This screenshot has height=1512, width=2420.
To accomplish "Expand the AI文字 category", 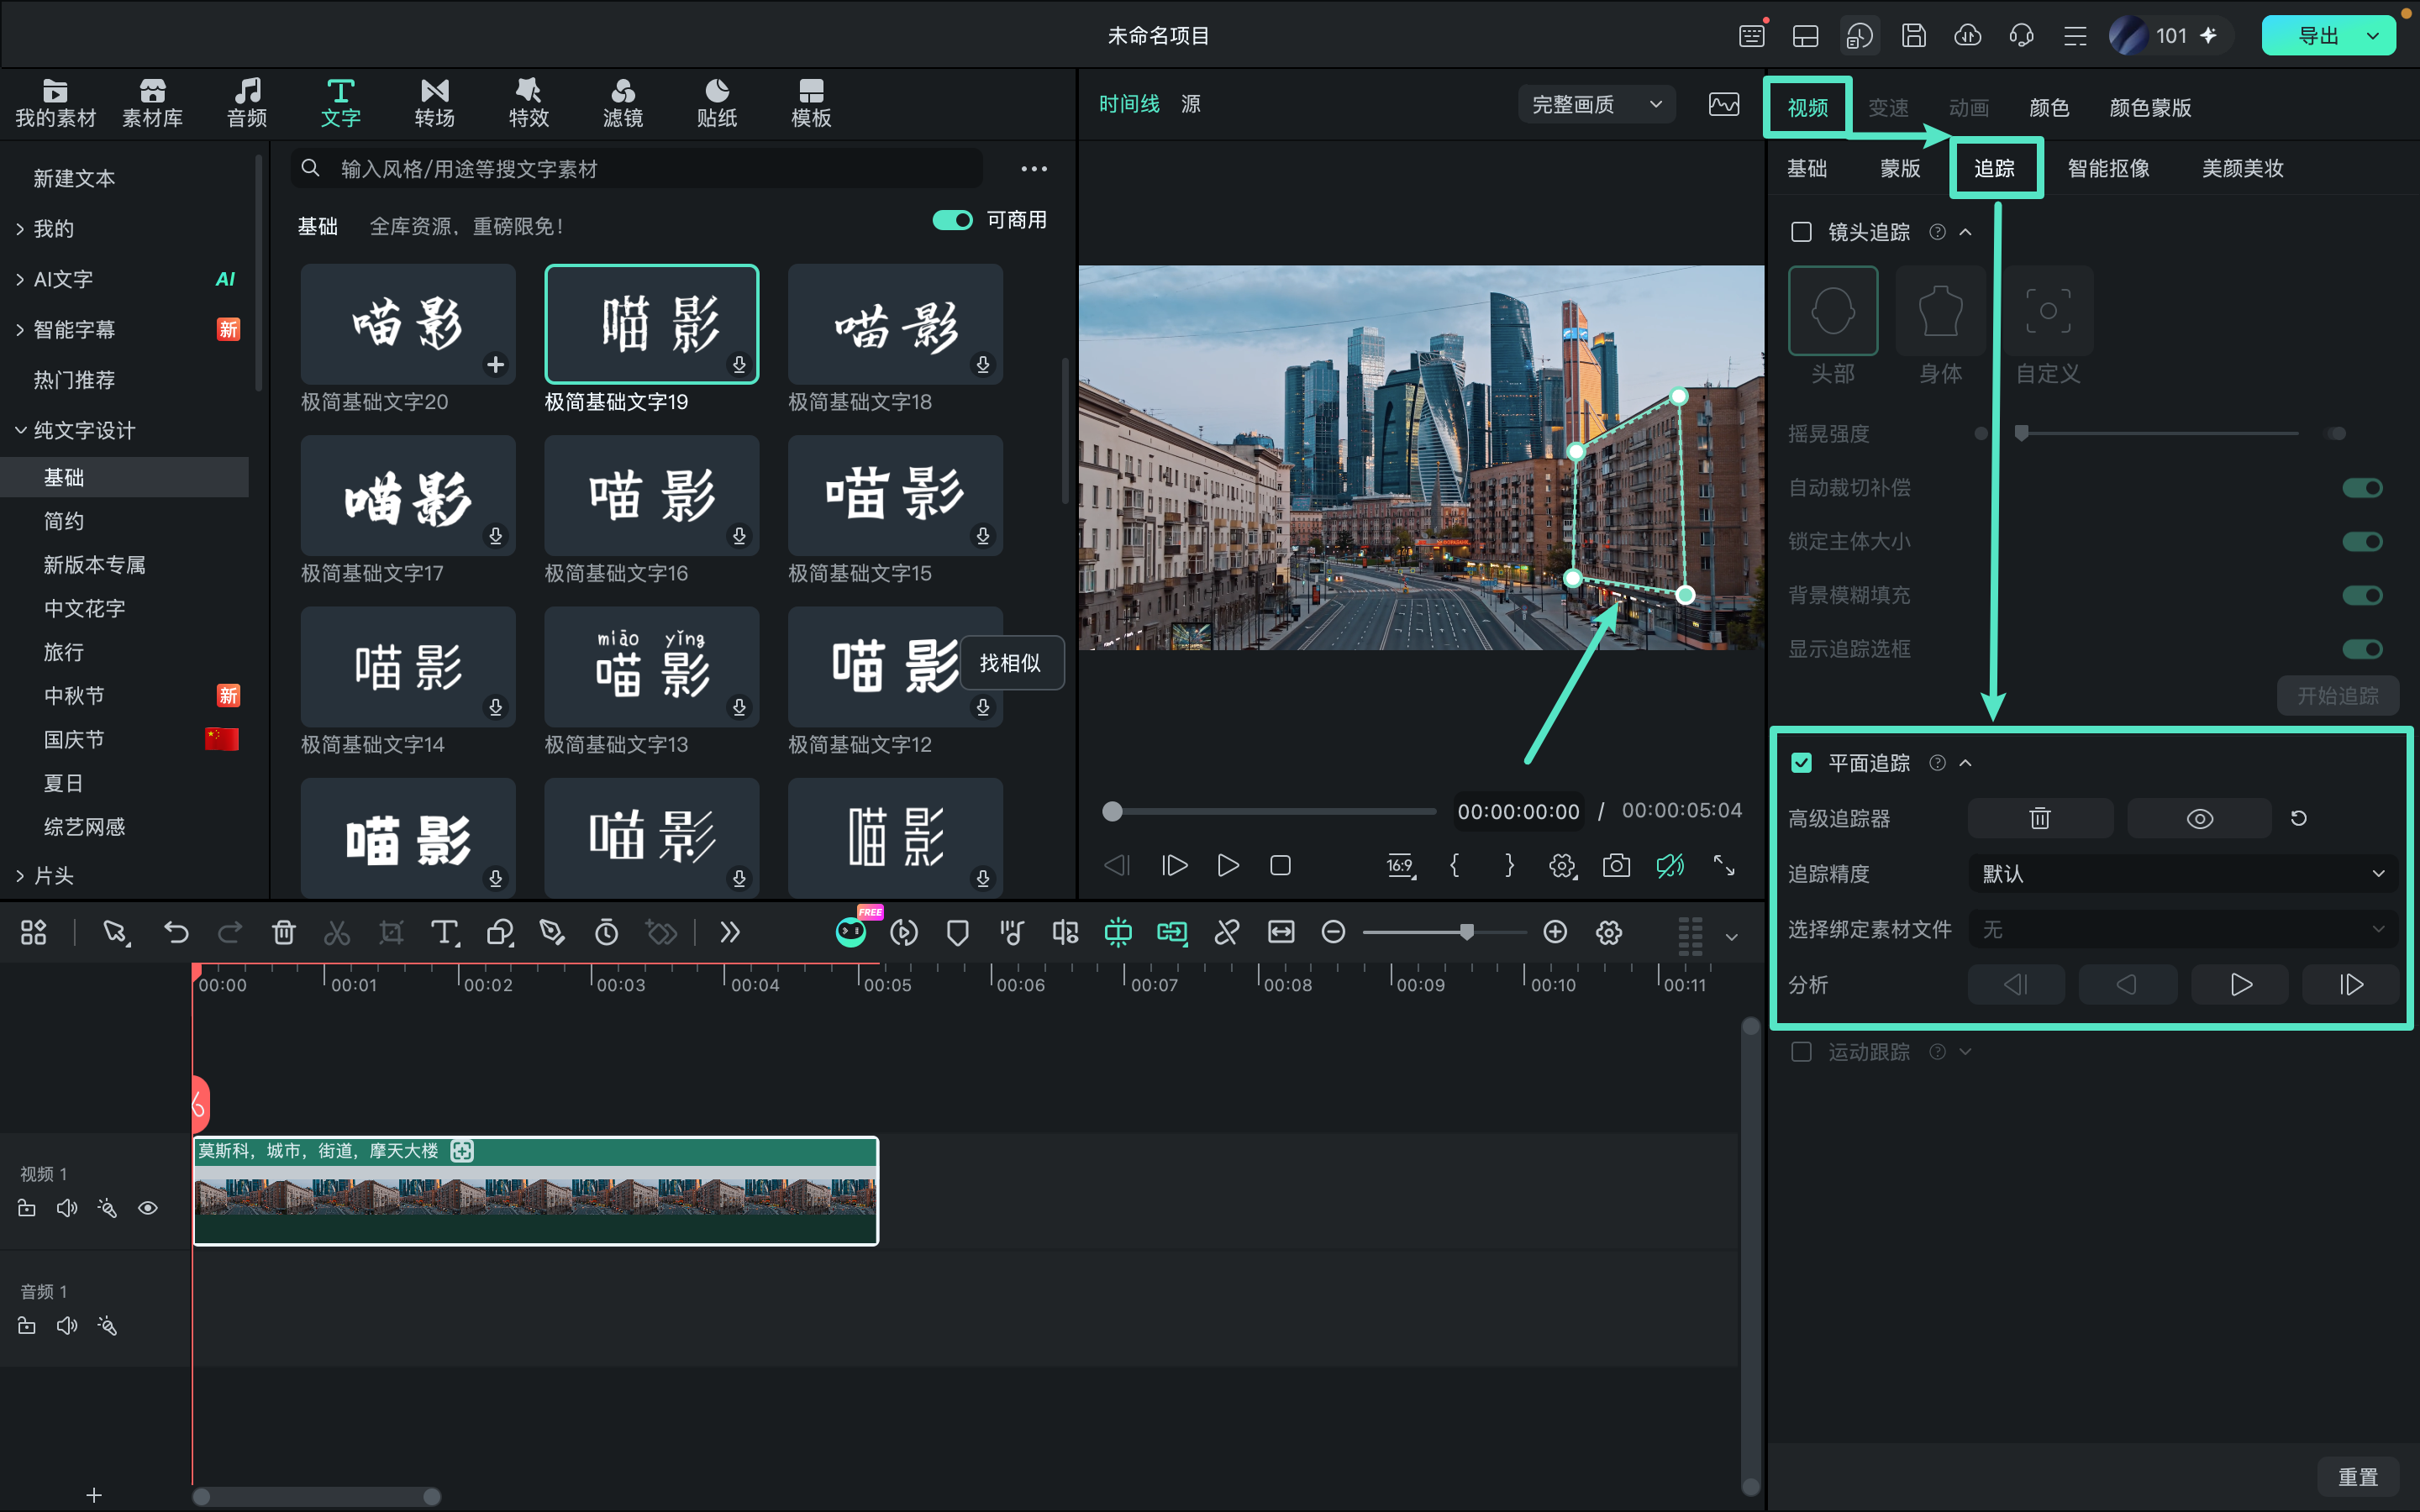I will (x=20, y=279).
